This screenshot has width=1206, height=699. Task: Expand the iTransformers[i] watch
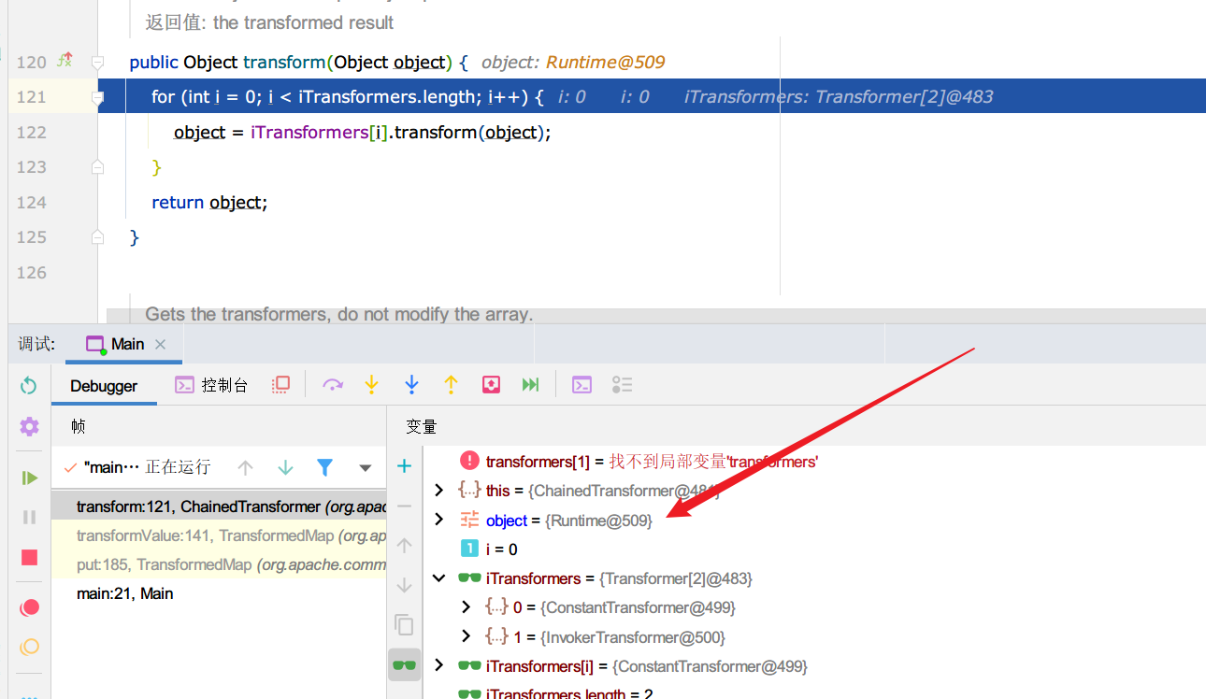pyautogui.click(x=438, y=665)
